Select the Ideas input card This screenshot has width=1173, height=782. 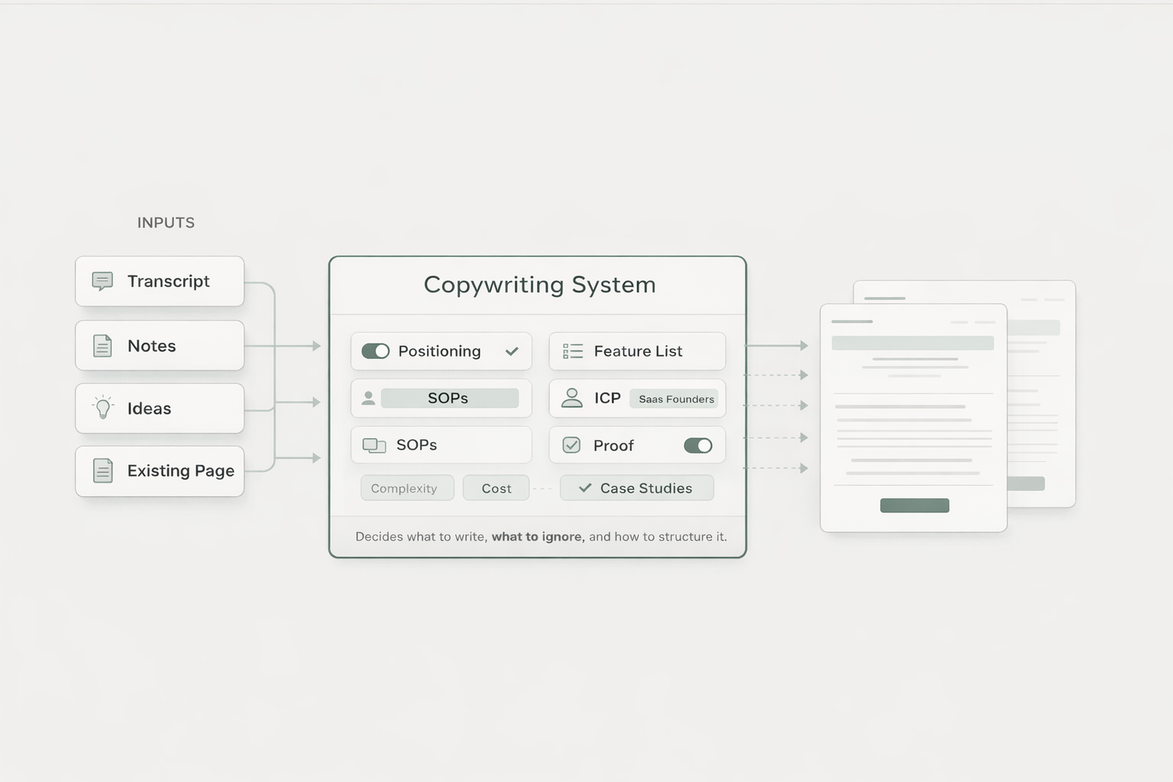tap(160, 409)
